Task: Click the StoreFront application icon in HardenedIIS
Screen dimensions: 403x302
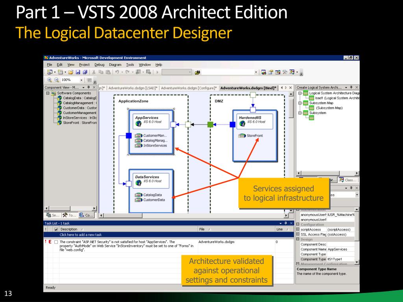Action: pos(242,136)
